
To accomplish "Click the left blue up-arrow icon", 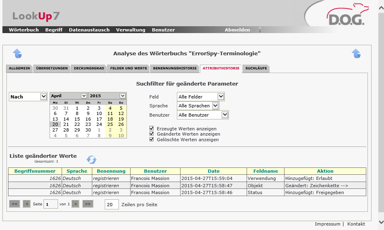I will (17, 53).
